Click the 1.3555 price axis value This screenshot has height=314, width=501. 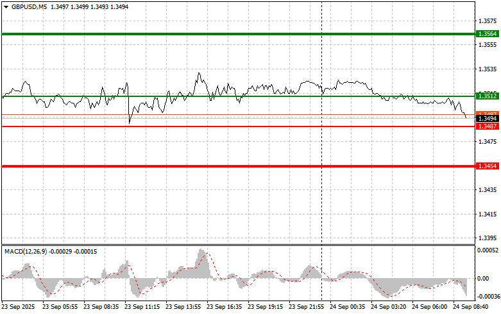(488, 45)
